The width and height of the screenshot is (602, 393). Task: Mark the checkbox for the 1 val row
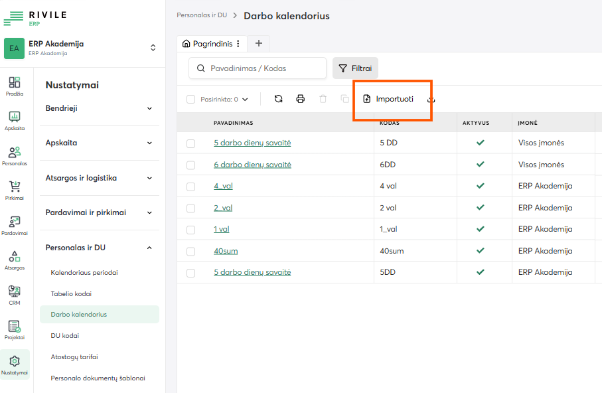point(190,230)
